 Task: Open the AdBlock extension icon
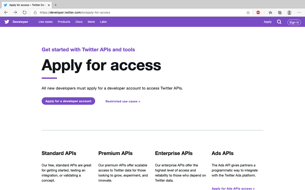pyautogui.click(x=258, y=12)
